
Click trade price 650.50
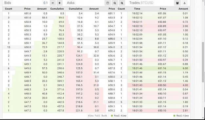162,85
